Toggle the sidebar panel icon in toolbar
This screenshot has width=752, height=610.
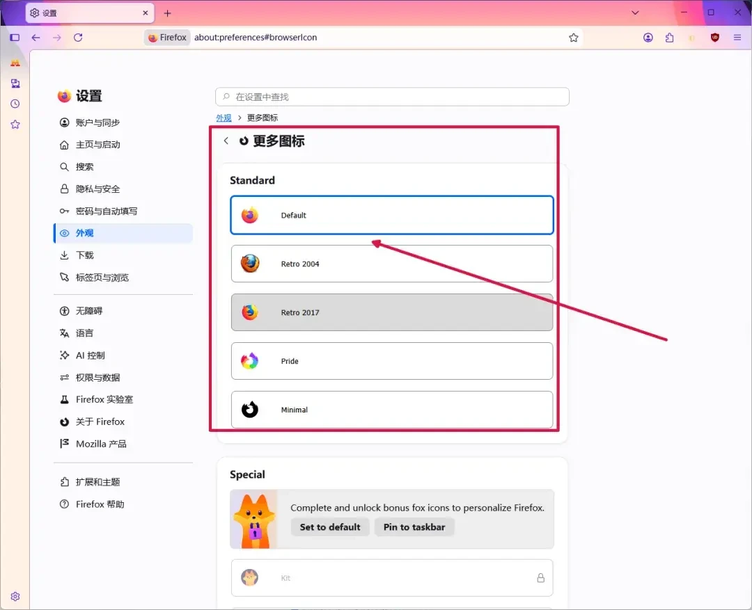(x=15, y=38)
